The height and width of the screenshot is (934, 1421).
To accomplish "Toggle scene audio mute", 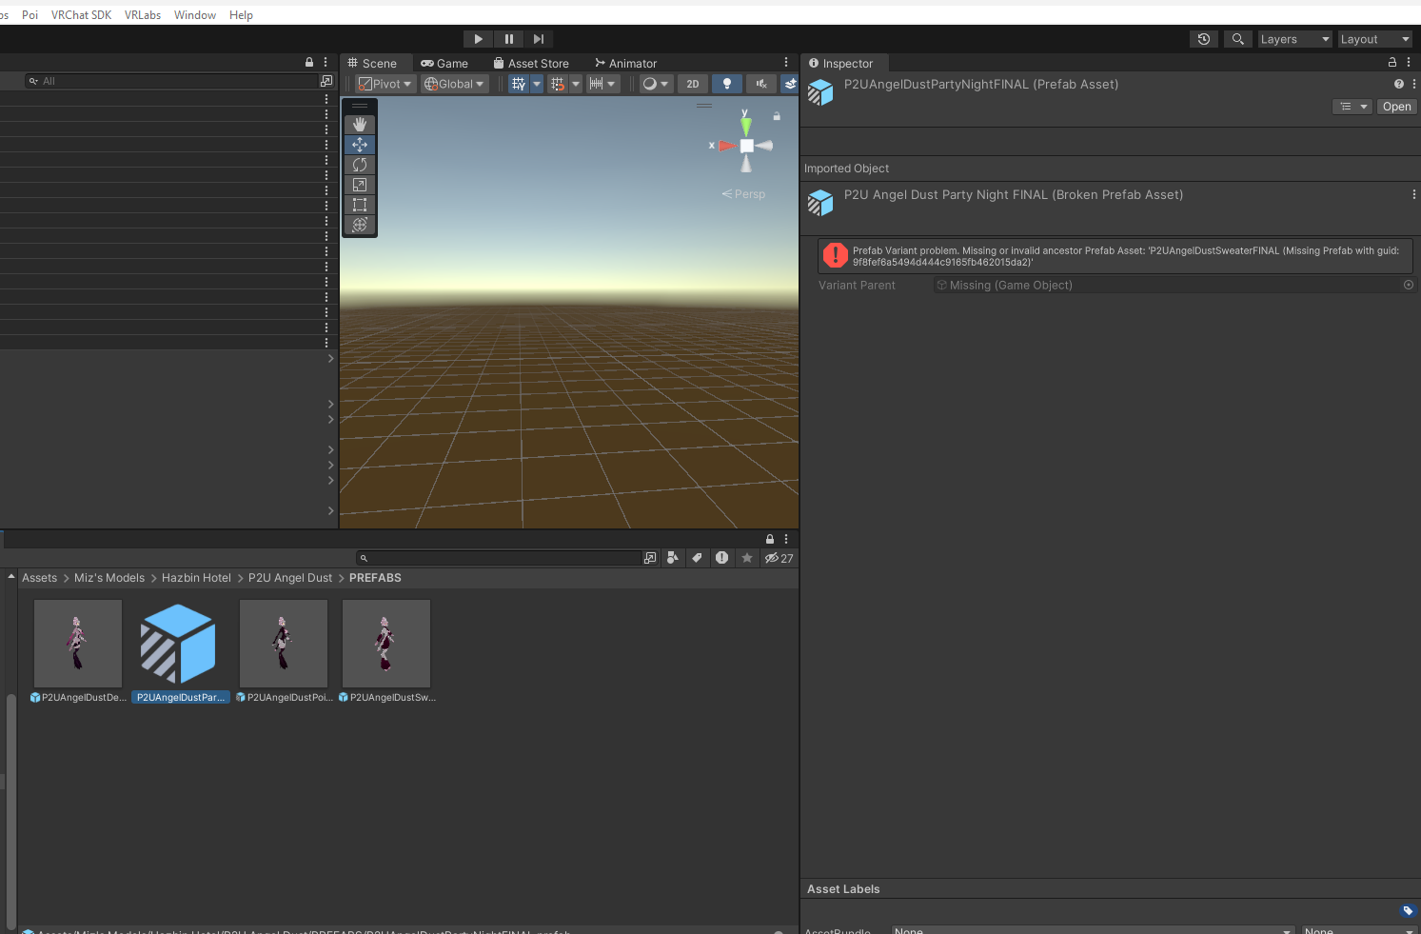I will point(760,84).
